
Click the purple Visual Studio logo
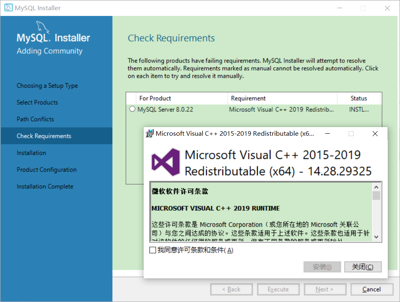pyautogui.click(x=165, y=162)
